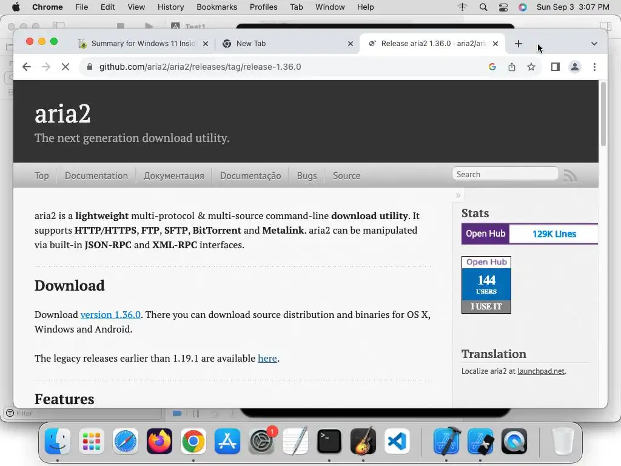Open the View menu
This screenshot has height=466, width=621.
point(136,7)
